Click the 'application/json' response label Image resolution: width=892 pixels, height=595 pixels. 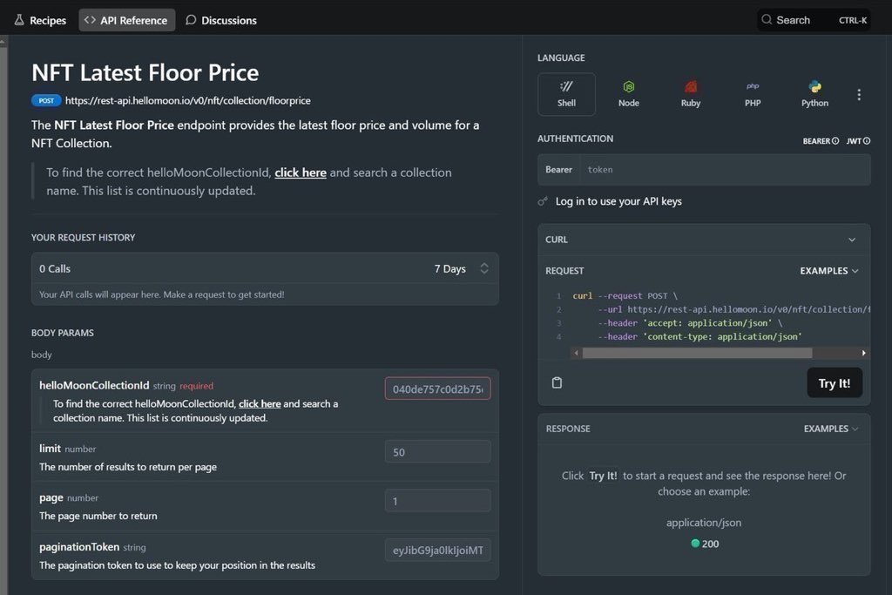click(704, 522)
